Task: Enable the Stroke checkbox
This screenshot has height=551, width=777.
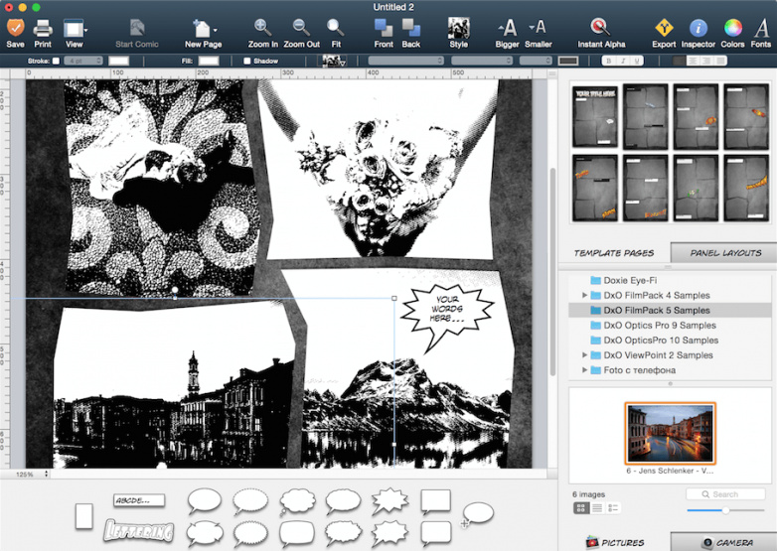Action: click(x=56, y=62)
